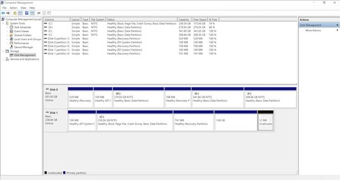
Task: Select the (E:) 341.80 GB NTFS partition block
Action: [218, 97]
